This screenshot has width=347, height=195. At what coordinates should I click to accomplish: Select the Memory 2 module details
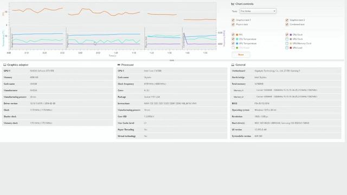pos(287,97)
